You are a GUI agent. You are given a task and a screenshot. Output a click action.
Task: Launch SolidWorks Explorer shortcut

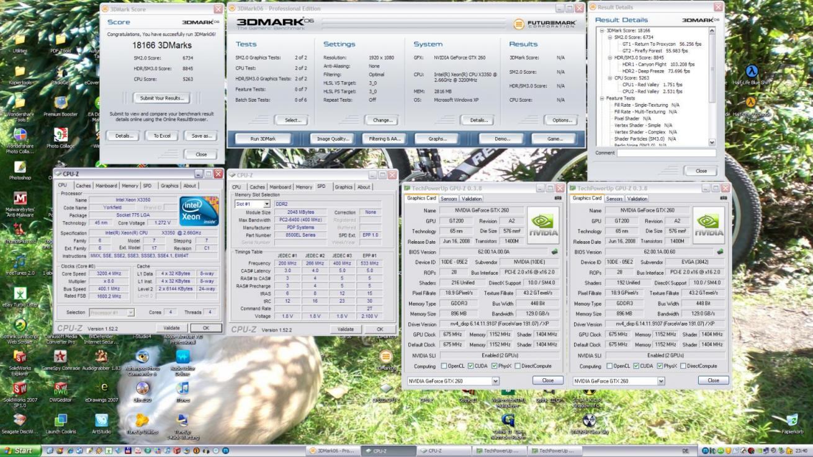click(x=20, y=363)
